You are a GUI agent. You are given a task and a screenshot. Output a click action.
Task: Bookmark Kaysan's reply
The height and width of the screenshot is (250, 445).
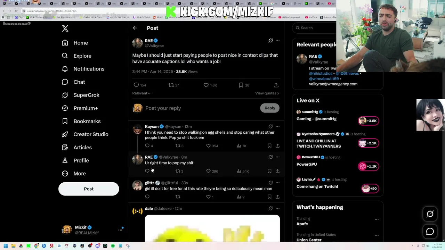(x=269, y=146)
